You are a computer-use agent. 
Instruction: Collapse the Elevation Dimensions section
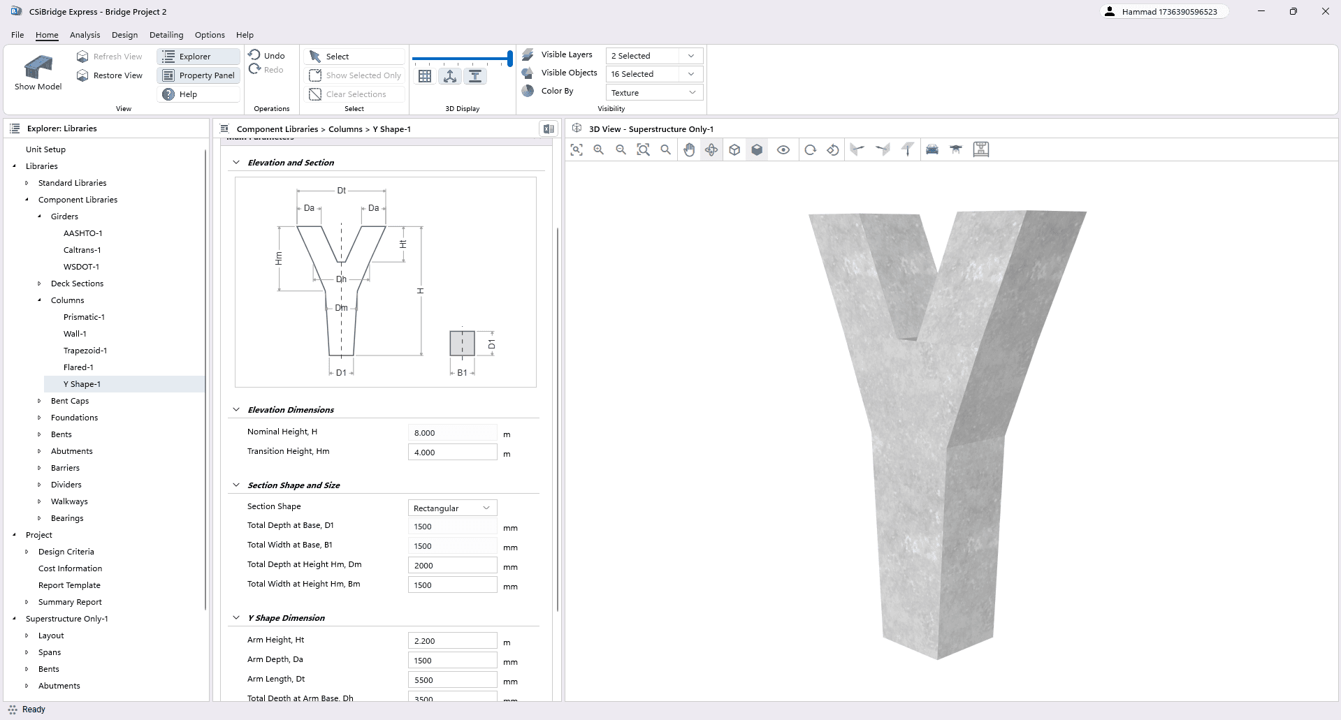point(236,409)
